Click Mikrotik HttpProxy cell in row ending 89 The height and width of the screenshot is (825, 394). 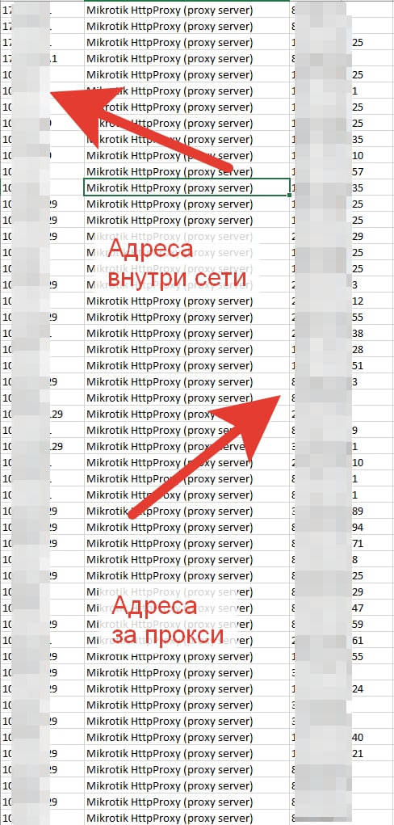(187, 511)
